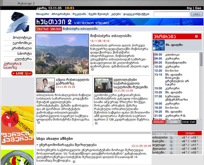Viewport: 204px width, 165px height.
Task: Open the სპორტი section
Action: click(x=24, y=54)
